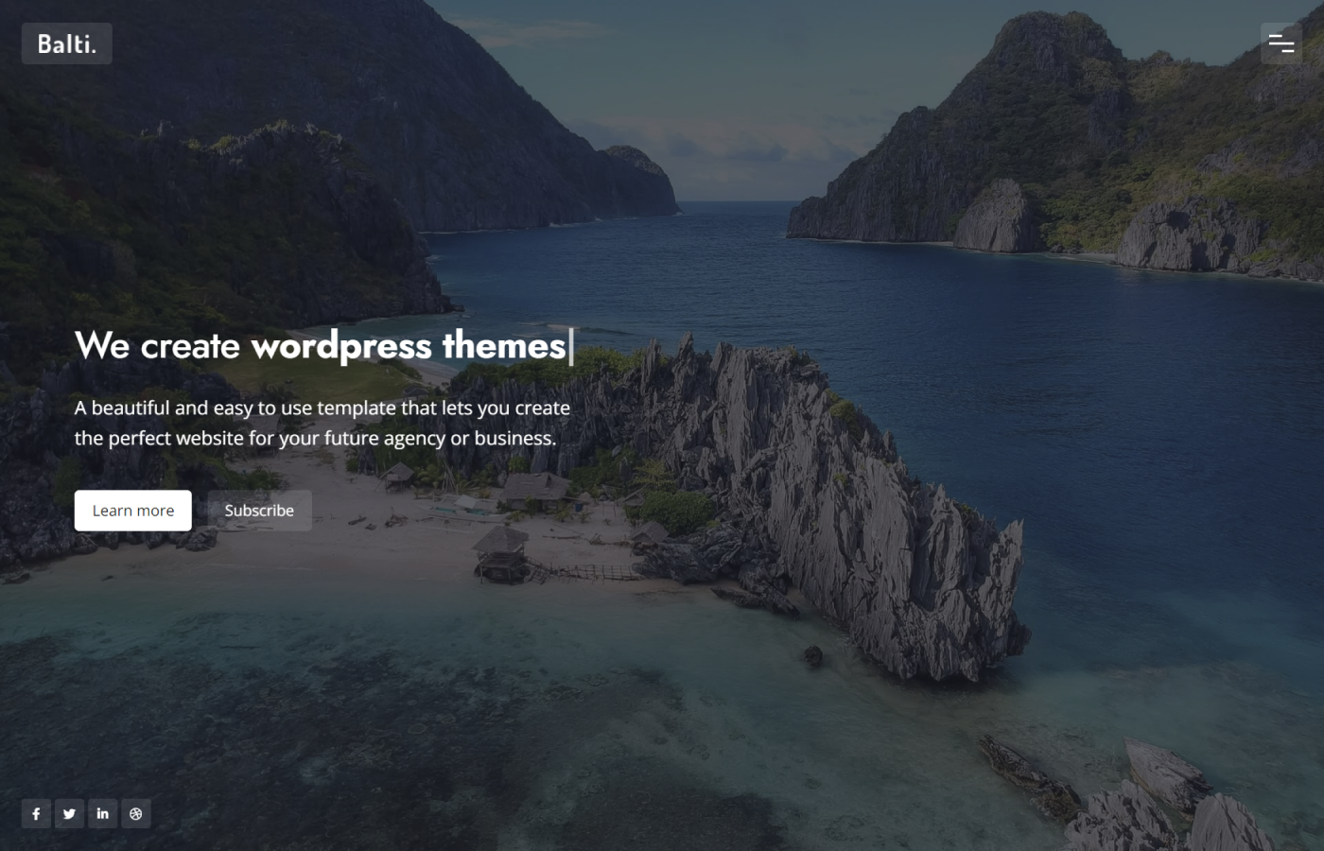Click the animated "wordpress themes" typed text
The width and height of the screenshot is (1324, 851).
coord(408,346)
